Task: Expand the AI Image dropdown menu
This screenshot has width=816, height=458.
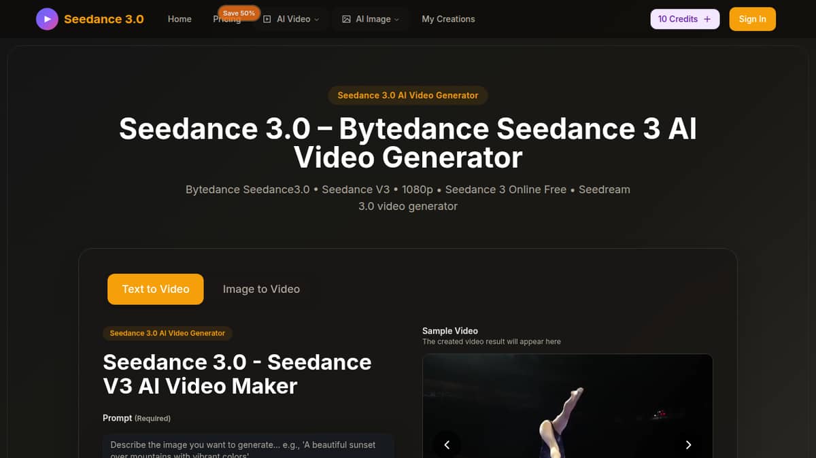Action: 371,19
